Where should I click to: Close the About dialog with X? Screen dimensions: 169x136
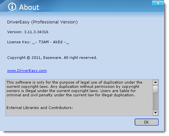(x=158, y=3)
